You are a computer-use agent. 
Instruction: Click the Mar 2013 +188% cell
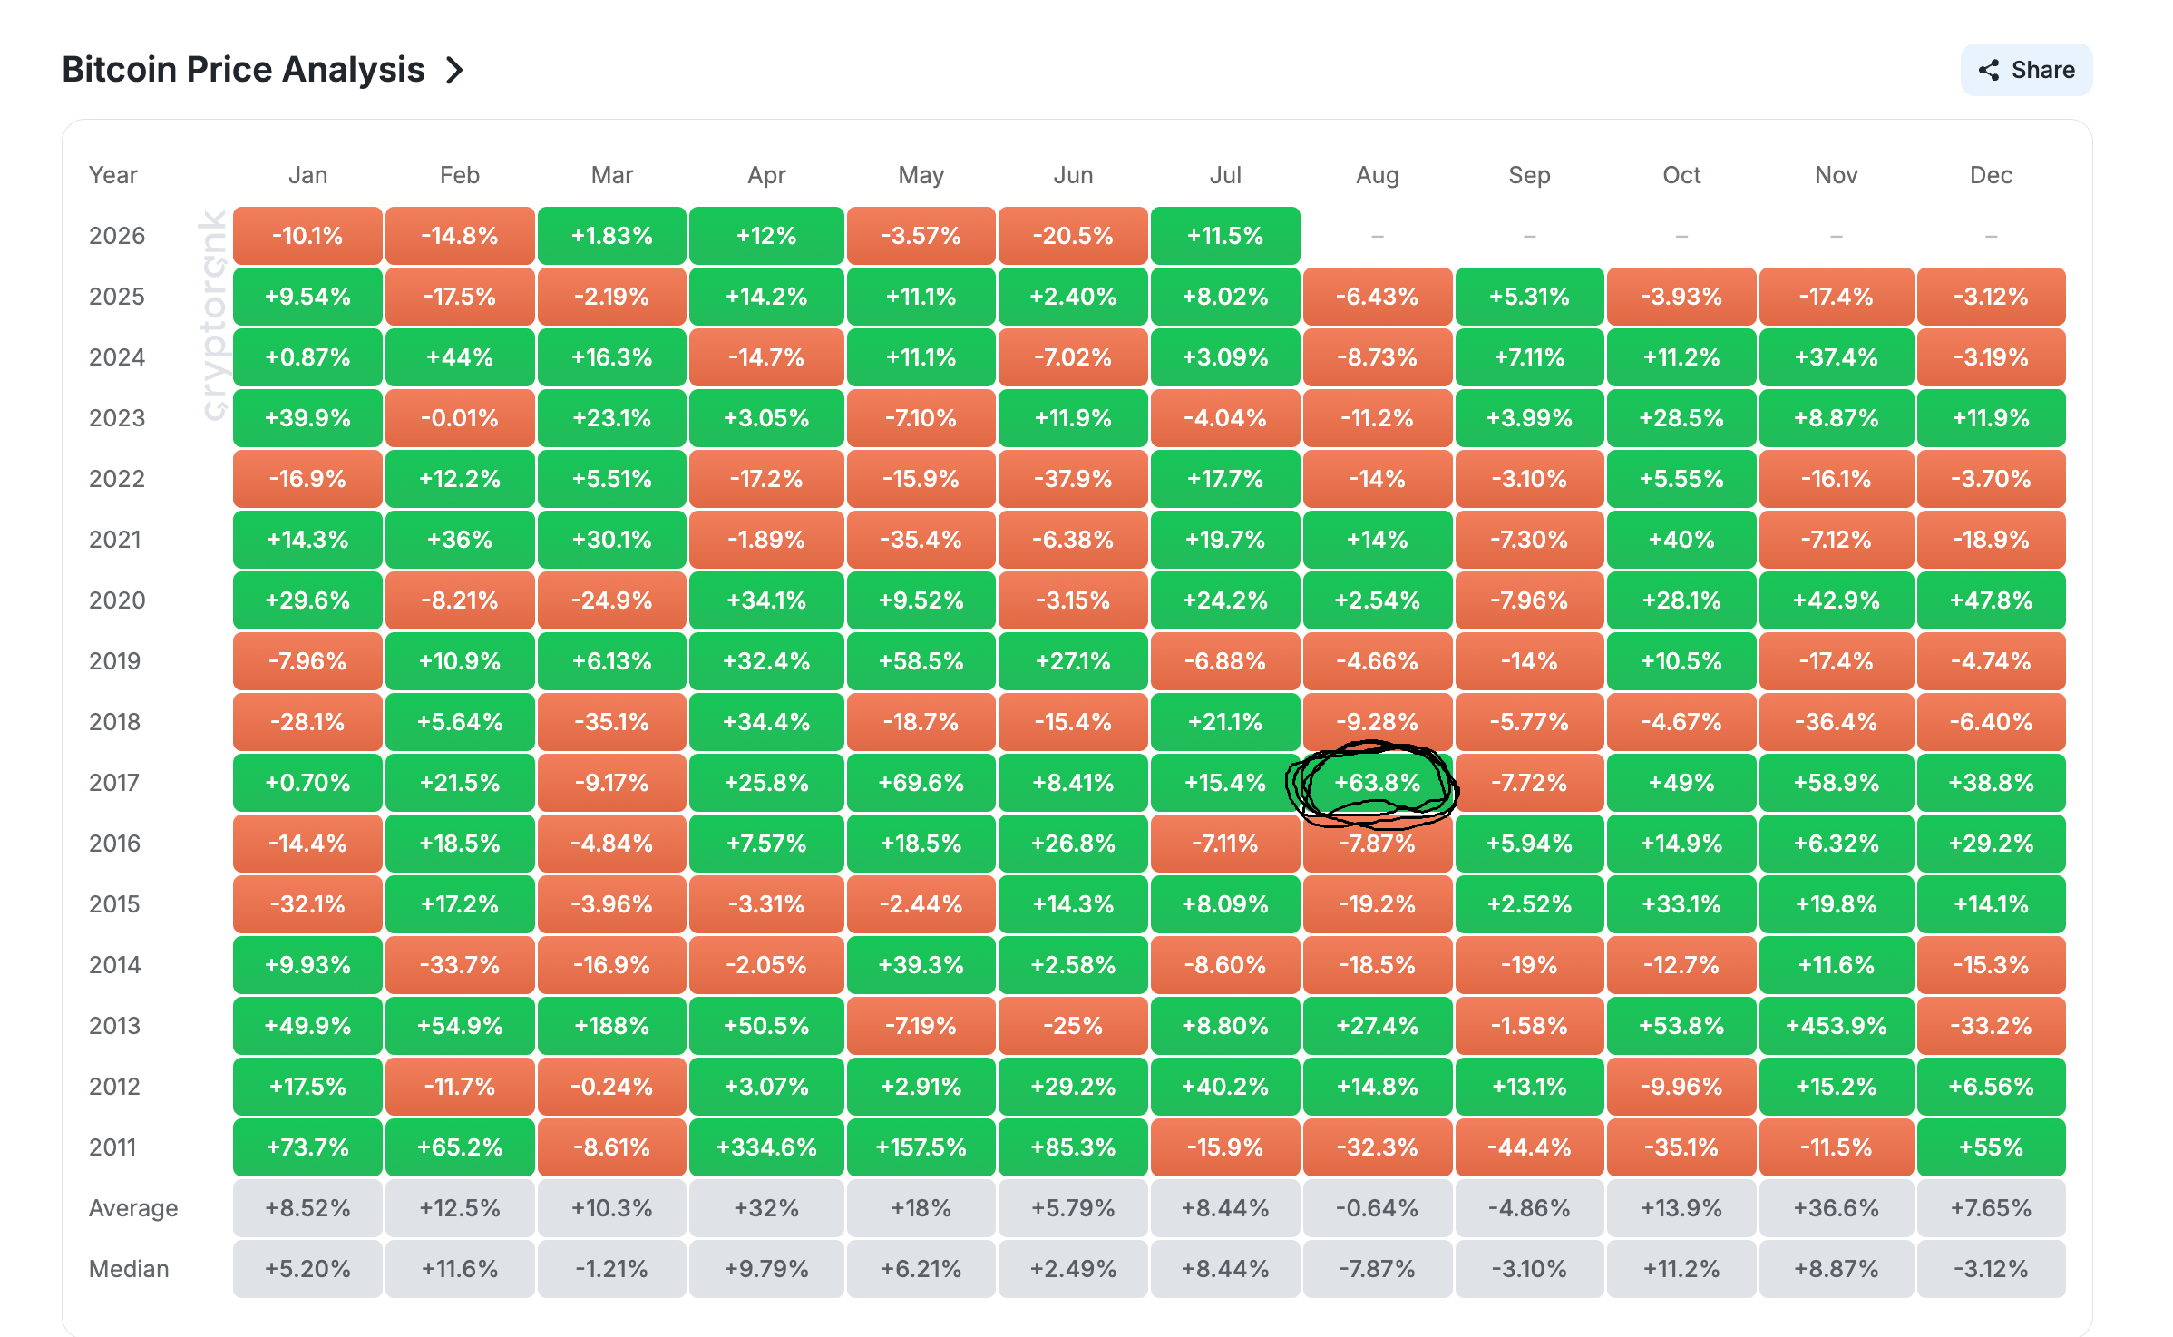tap(611, 1026)
